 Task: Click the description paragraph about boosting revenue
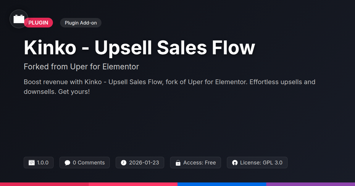coord(170,87)
